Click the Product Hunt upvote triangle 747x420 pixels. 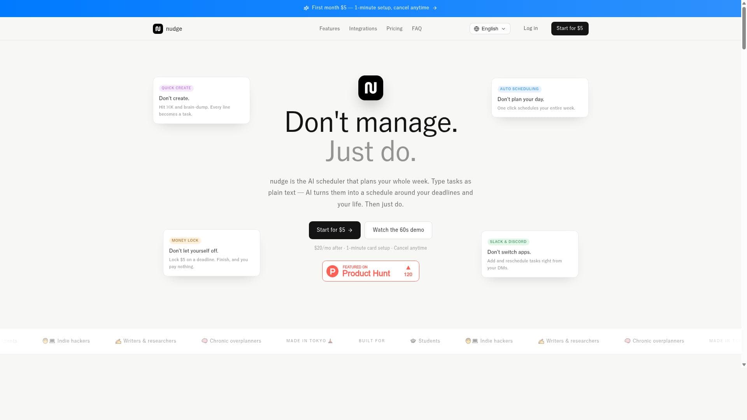[x=408, y=268]
